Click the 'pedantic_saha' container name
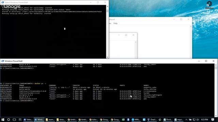The width and height of the screenshot is (218, 122). click(150, 87)
